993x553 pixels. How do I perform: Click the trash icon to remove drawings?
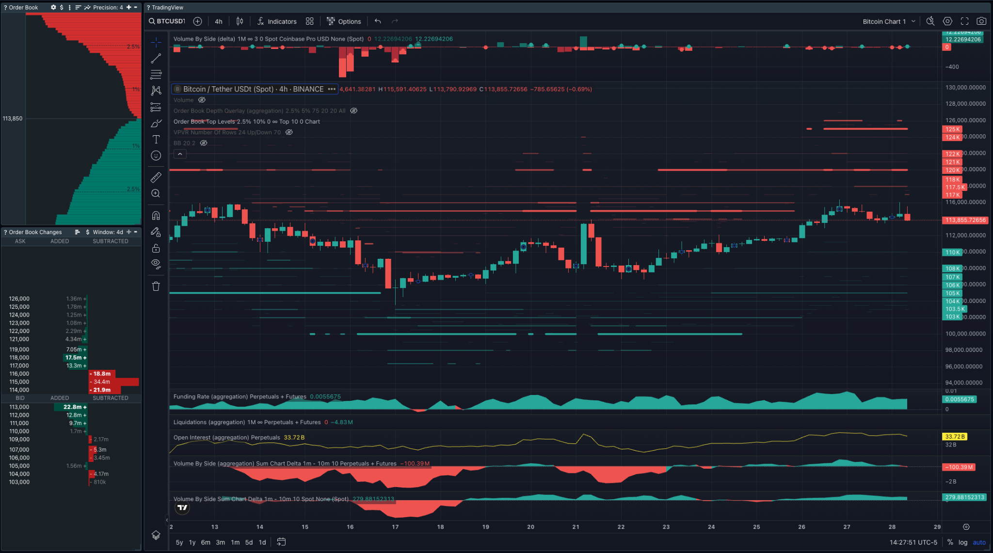(156, 286)
